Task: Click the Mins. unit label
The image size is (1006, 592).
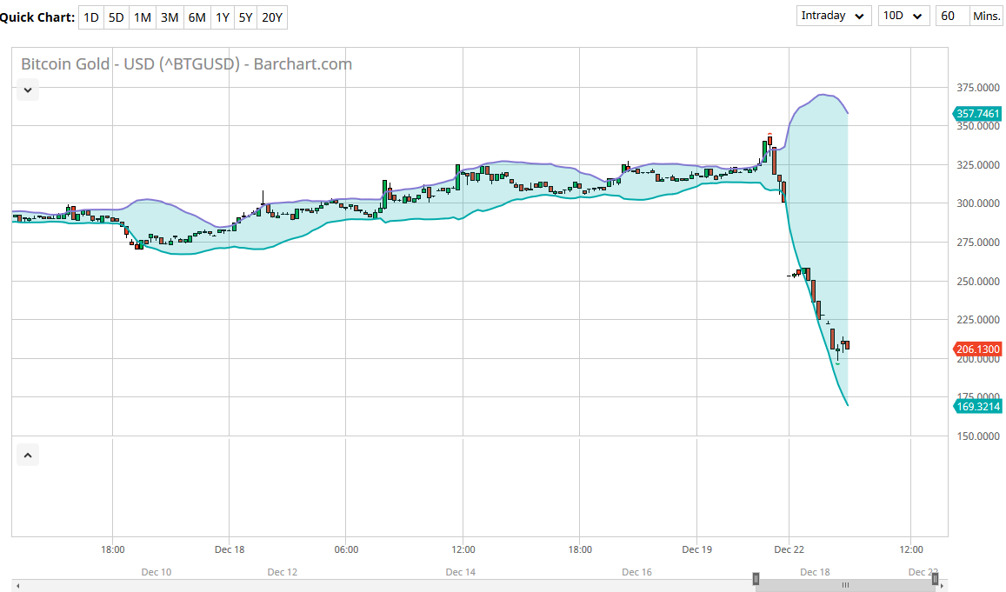Action: (986, 16)
